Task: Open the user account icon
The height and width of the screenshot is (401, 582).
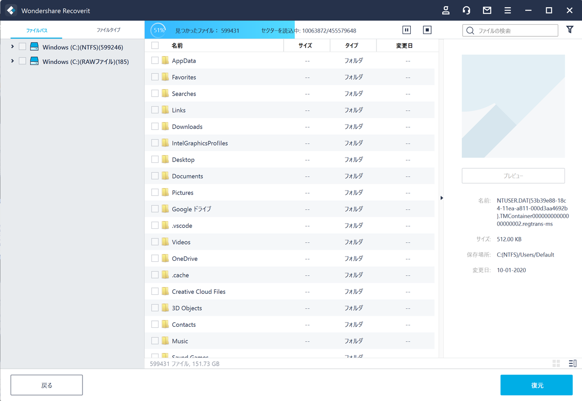Action: 446,10
